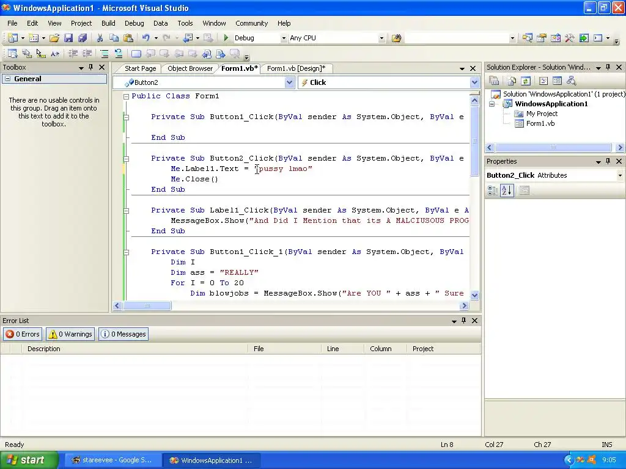Open the Debug configuration dropdown
The height and width of the screenshot is (469, 626).
click(x=284, y=38)
